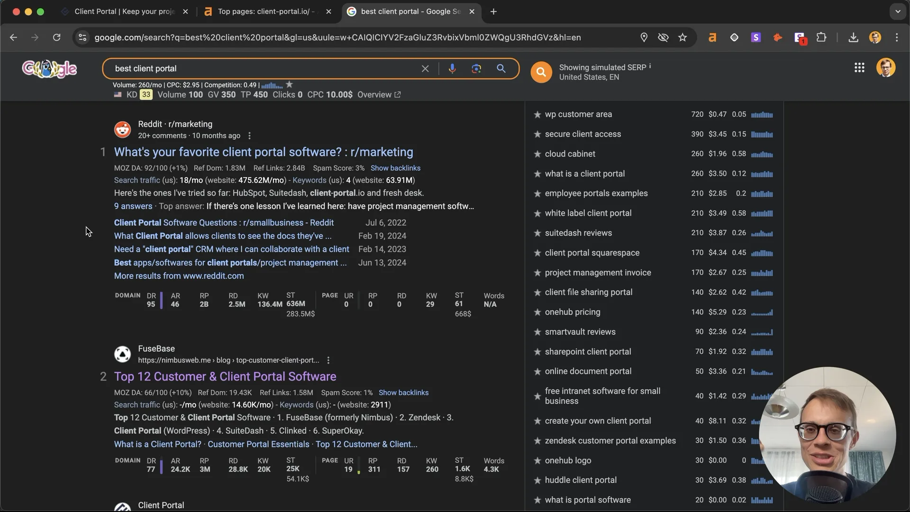Expand the tab search chevron at top right
This screenshot has width=910, height=512.
[897, 11]
